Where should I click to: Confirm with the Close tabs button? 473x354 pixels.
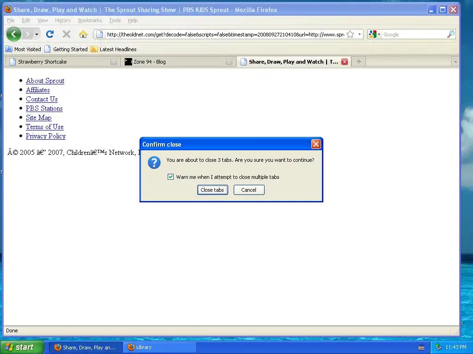point(212,190)
